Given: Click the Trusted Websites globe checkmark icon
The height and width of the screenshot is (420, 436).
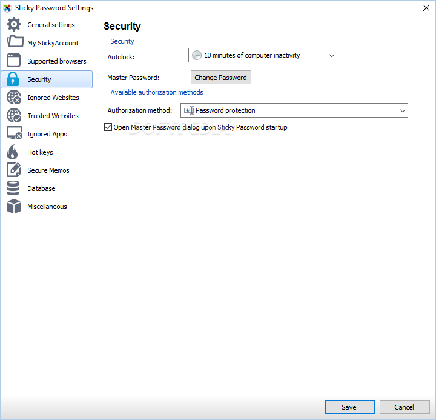Looking at the screenshot, I should (14, 115).
